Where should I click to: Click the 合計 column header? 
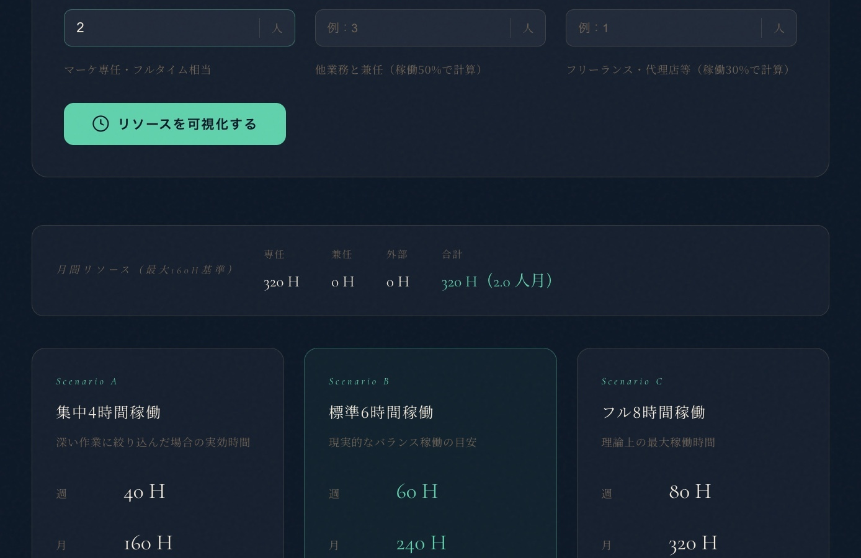pyautogui.click(x=452, y=254)
